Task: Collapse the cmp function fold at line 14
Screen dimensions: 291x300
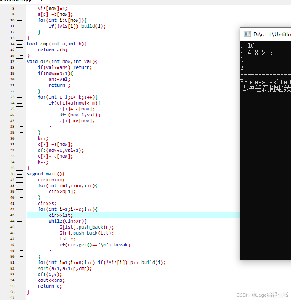Action: coord(20,44)
